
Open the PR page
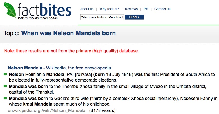point(146,9)
